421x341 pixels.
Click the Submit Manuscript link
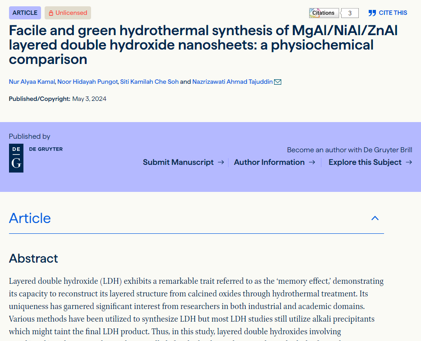point(178,162)
